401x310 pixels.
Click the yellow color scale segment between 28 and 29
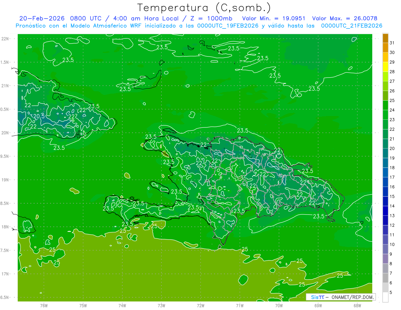click(x=385, y=67)
